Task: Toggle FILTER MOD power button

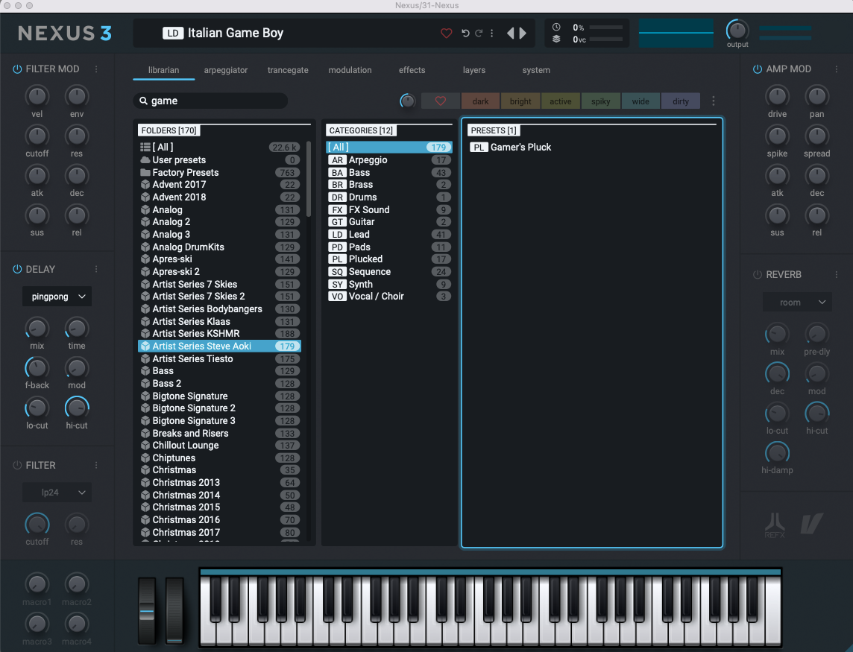Action: (x=17, y=69)
